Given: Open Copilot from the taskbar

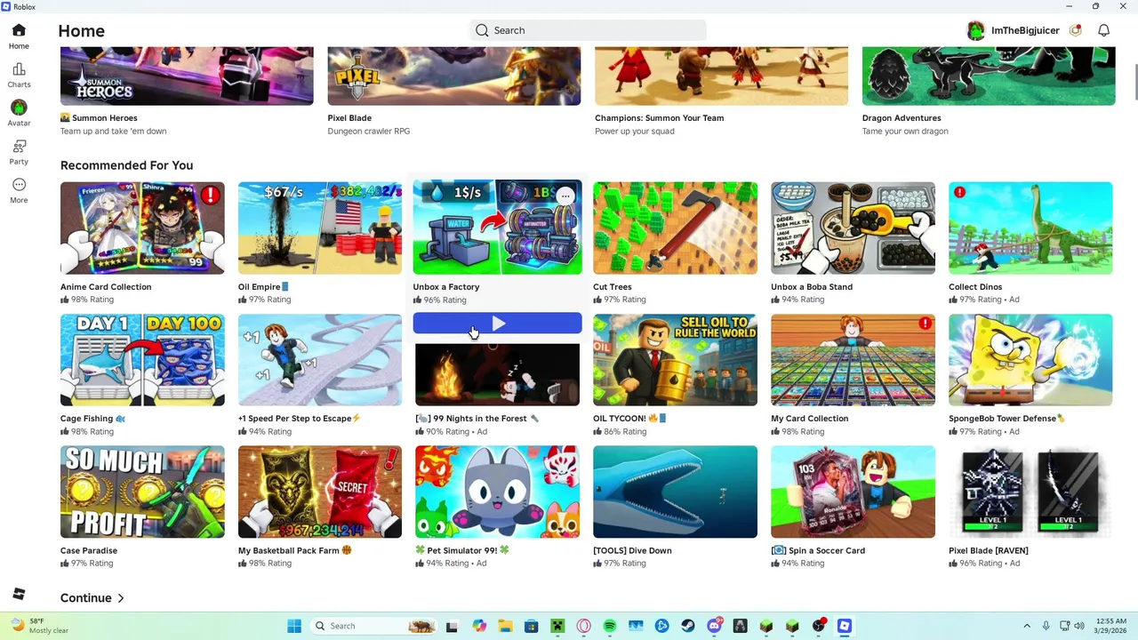Looking at the screenshot, I should [x=479, y=626].
